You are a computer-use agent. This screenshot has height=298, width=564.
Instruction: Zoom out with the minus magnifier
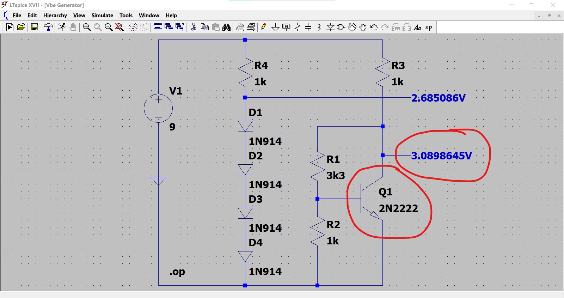tap(109, 27)
